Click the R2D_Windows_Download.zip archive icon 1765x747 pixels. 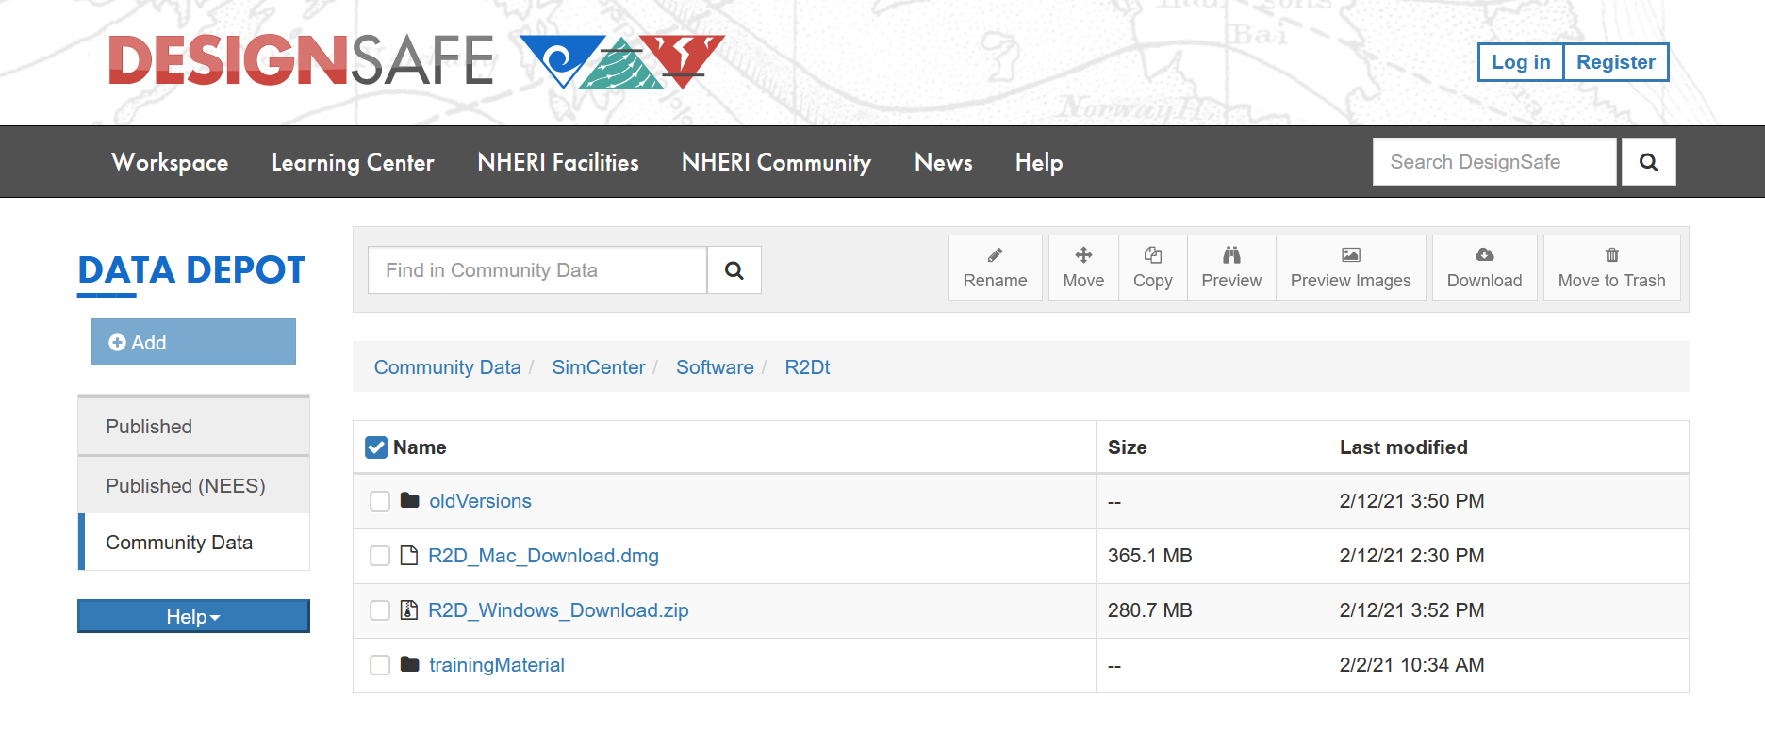pos(409,609)
